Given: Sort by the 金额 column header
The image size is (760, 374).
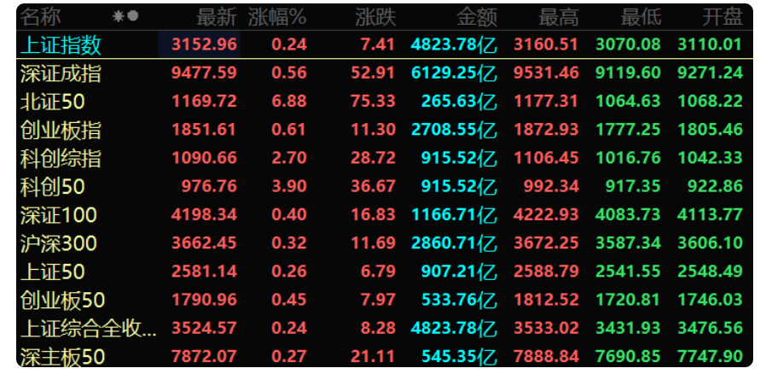Looking at the screenshot, I should point(477,17).
